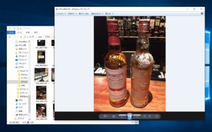Switch to the 共有 ribbon tab in Explorer
Image resolution: width=212 pixels, height=132 pixels.
pos(28,32)
